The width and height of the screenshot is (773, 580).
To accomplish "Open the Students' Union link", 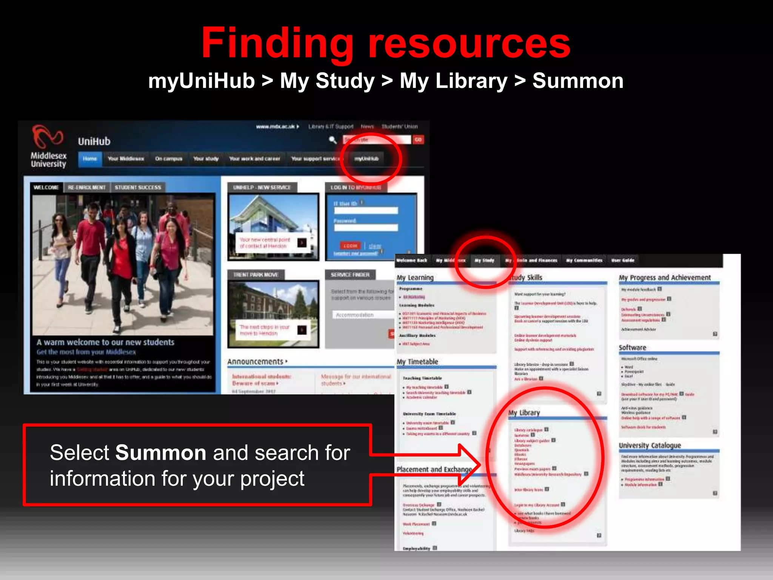I will (x=399, y=126).
